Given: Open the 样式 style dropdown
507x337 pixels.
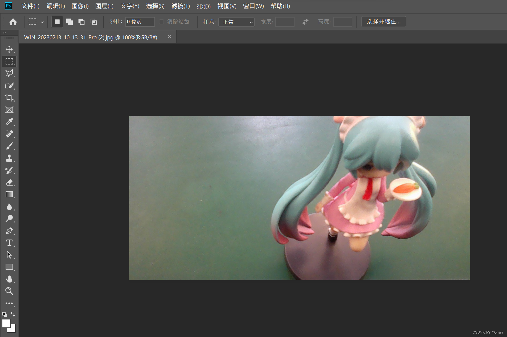Looking at the screenshot, I should click(x=236, y=22).
